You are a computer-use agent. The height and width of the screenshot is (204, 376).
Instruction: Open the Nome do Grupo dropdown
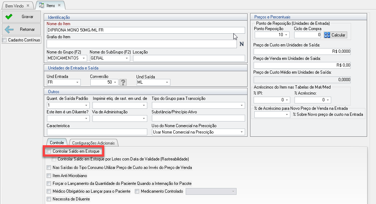pos(84,58)
